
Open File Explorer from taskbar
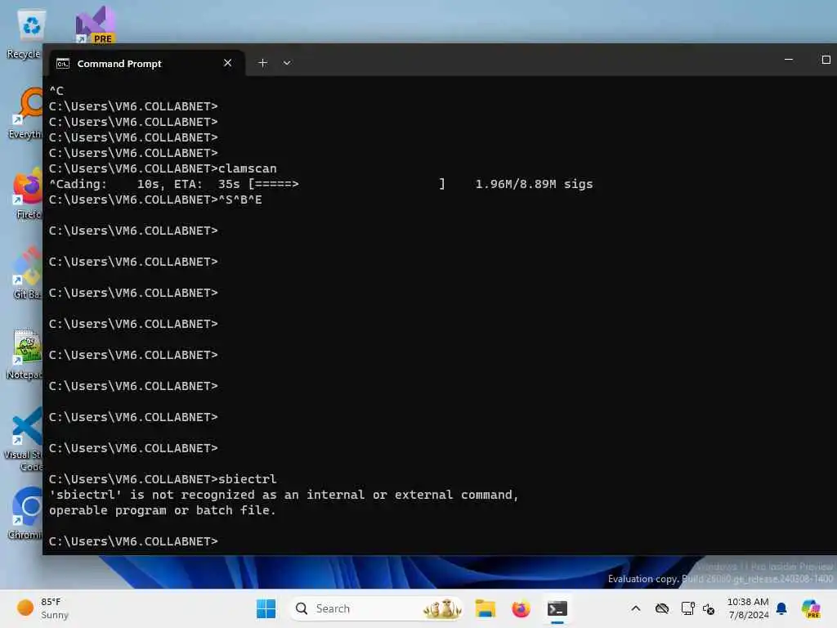tap(486, 608)
